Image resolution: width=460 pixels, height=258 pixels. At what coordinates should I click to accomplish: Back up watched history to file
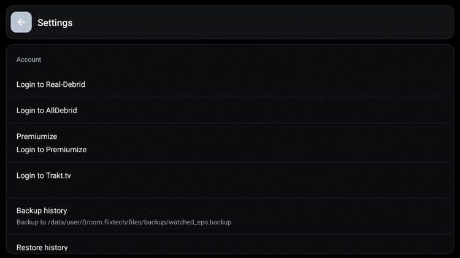tap(42, 210)
